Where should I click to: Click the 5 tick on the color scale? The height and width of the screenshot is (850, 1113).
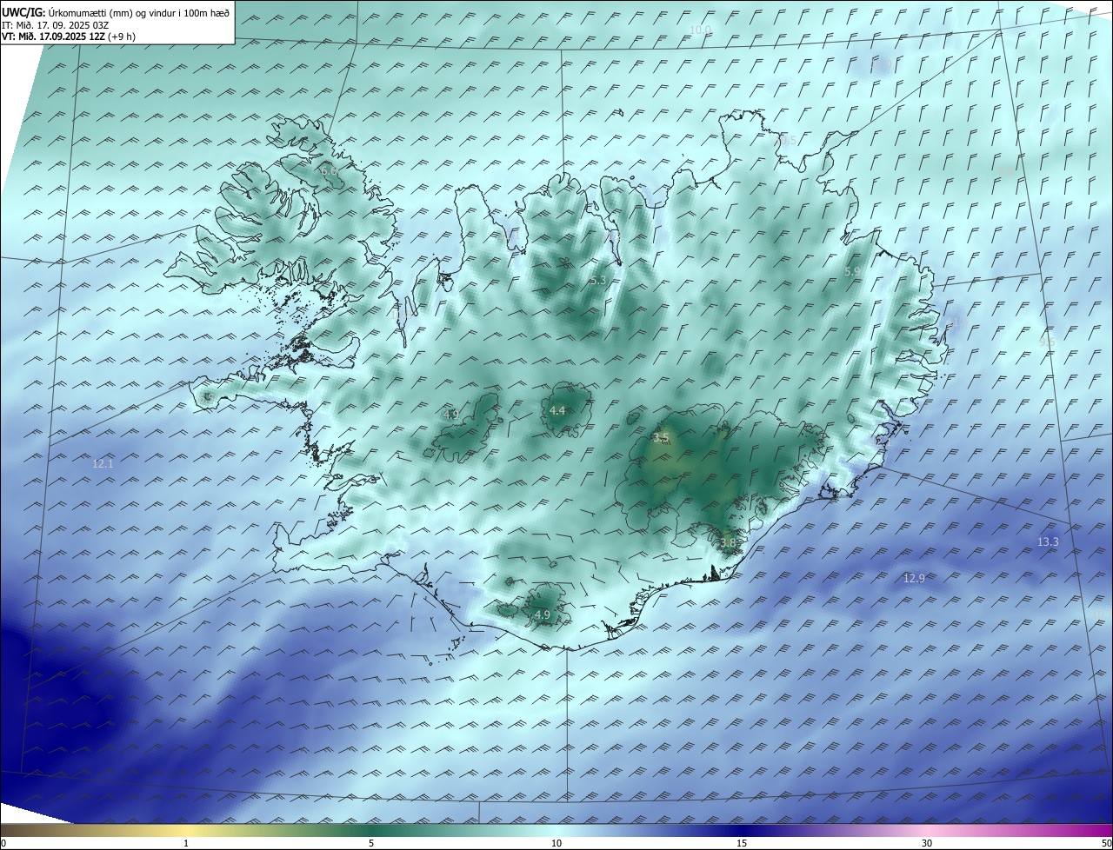(371, 843)
